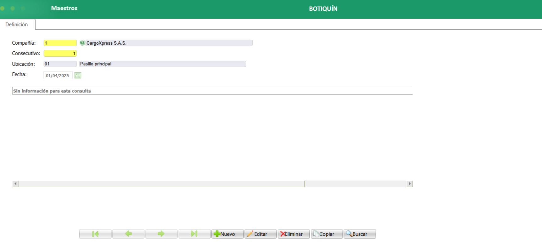Click the Compañía code field
This screenshot has height=243, width=542.
tap(60, 43)
